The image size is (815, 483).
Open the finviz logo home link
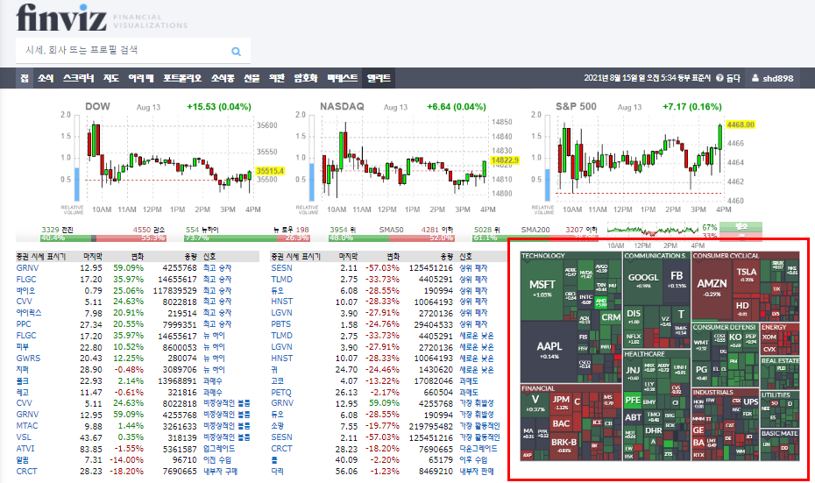61,18
